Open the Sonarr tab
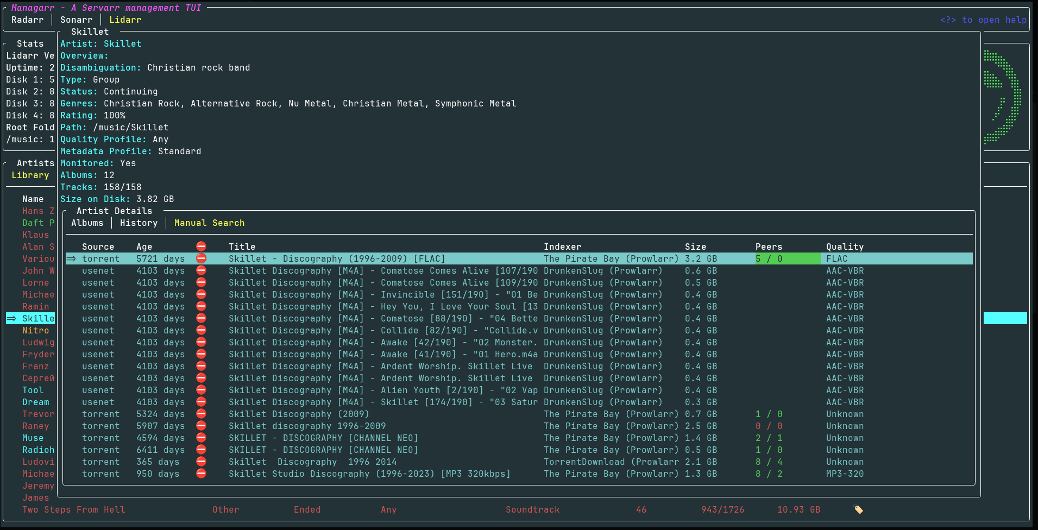This screenshot has height=530, width=1038. 76,20
